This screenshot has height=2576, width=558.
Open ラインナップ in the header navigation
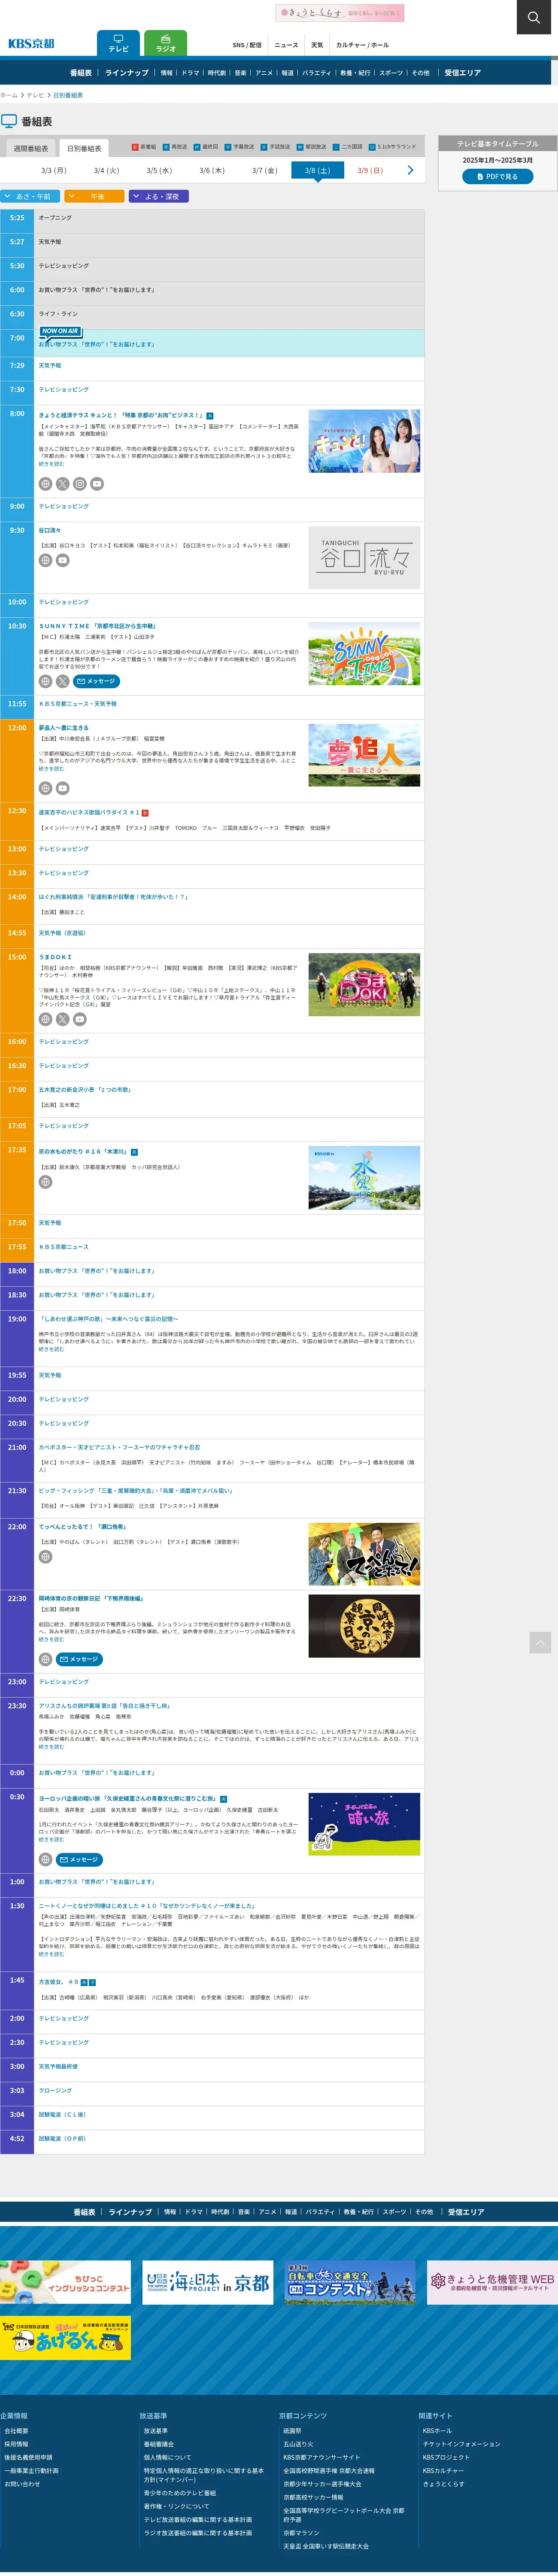127,73
